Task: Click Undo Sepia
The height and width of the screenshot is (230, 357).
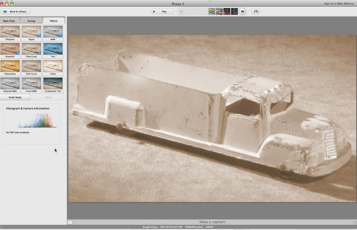Action: click(15, 97)
